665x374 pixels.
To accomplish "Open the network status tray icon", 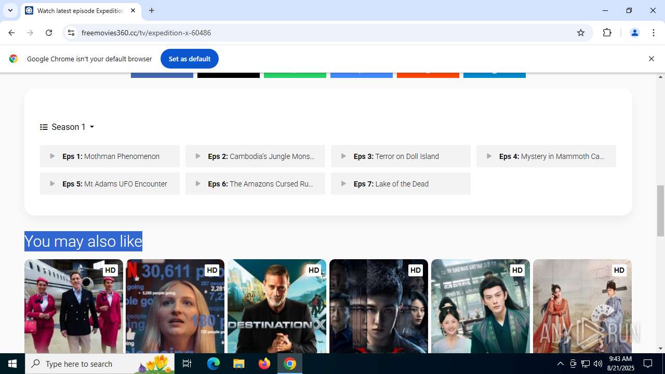I will tap(586, 364).
